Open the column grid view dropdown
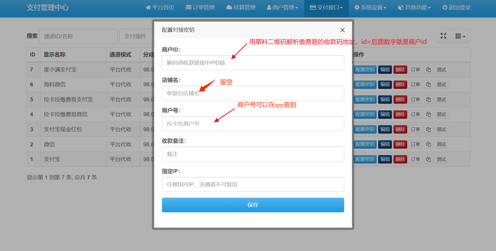The width and height of the screenshot is (496, 251). (x=460, y=36)
